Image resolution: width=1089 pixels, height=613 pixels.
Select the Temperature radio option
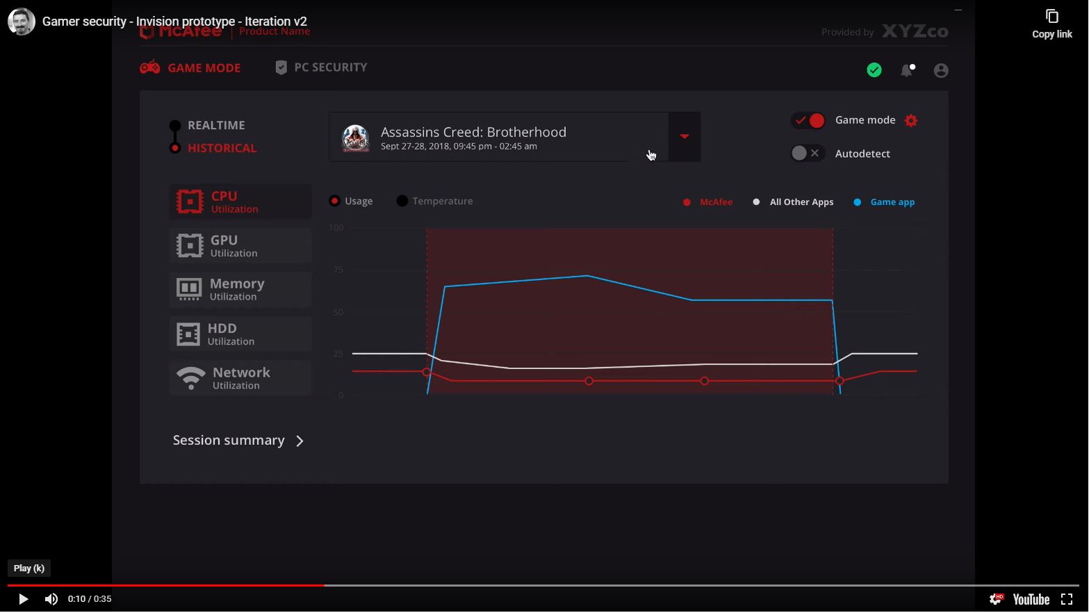tap(434, 201)
